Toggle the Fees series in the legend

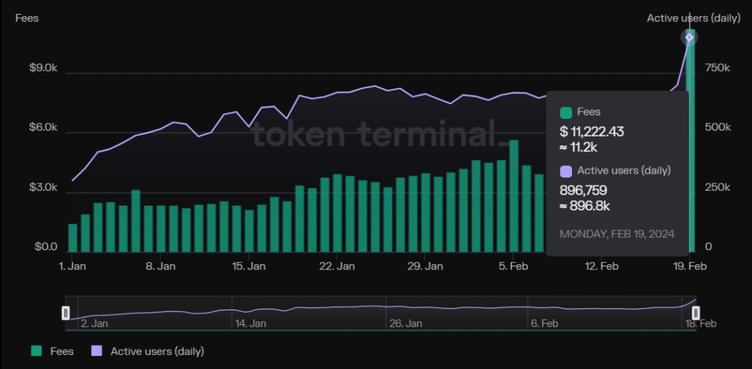[x=52, y=351]
